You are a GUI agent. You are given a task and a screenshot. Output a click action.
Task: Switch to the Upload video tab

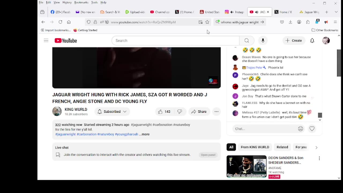[x=135, y=12]
